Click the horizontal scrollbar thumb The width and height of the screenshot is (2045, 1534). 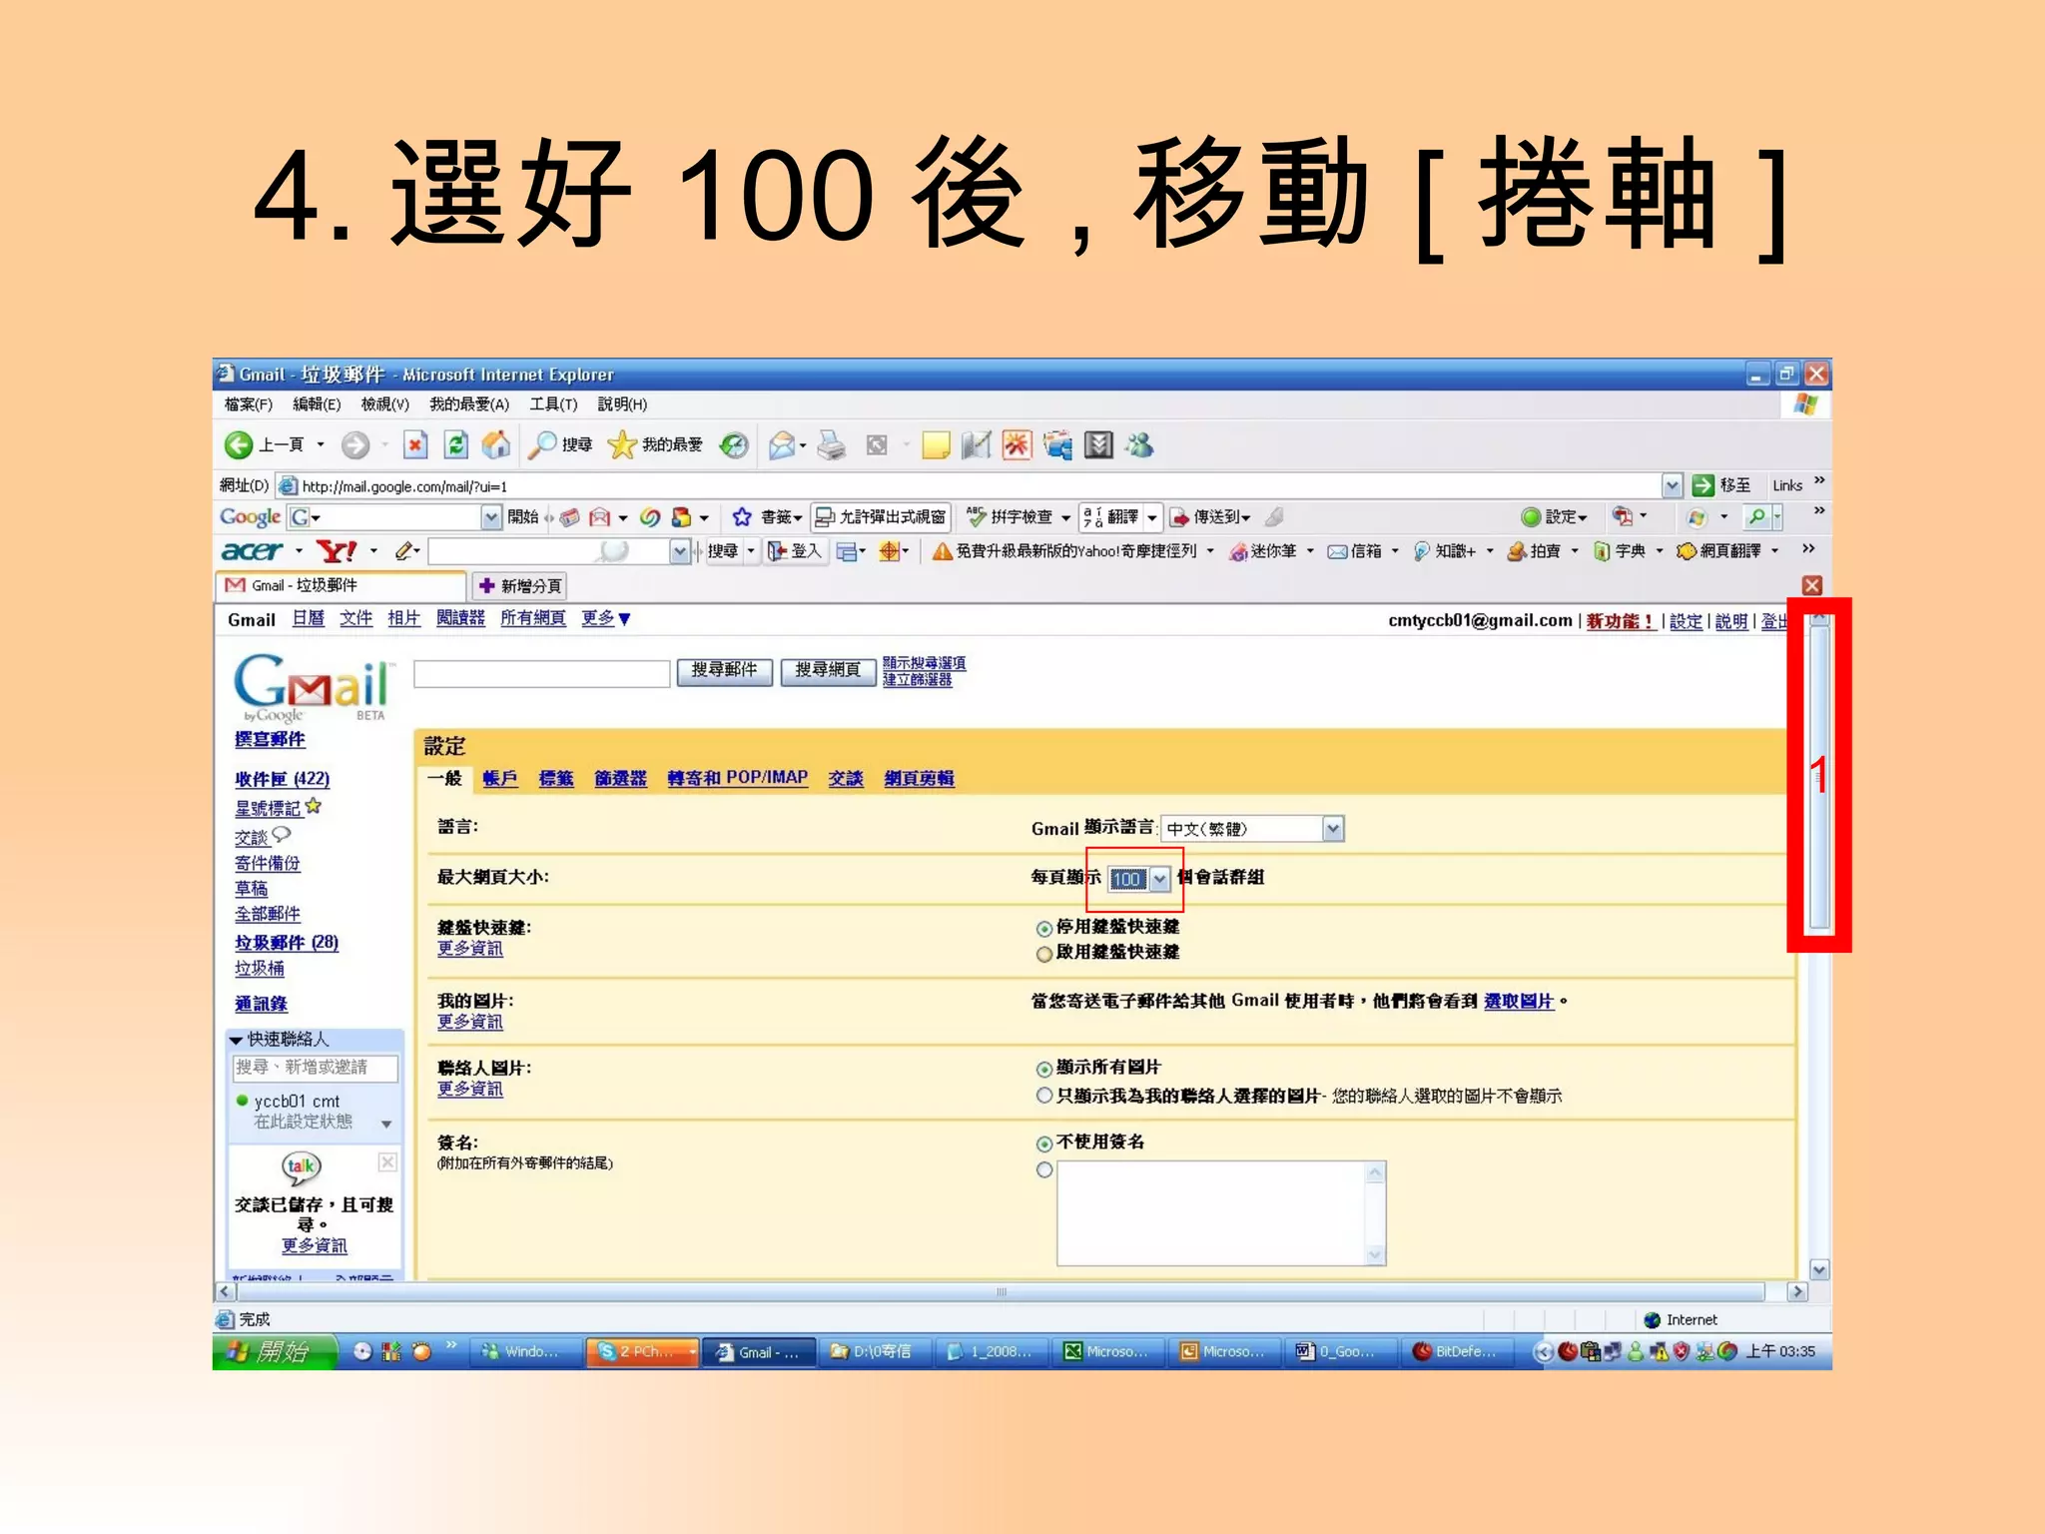click(1001, 1291)
